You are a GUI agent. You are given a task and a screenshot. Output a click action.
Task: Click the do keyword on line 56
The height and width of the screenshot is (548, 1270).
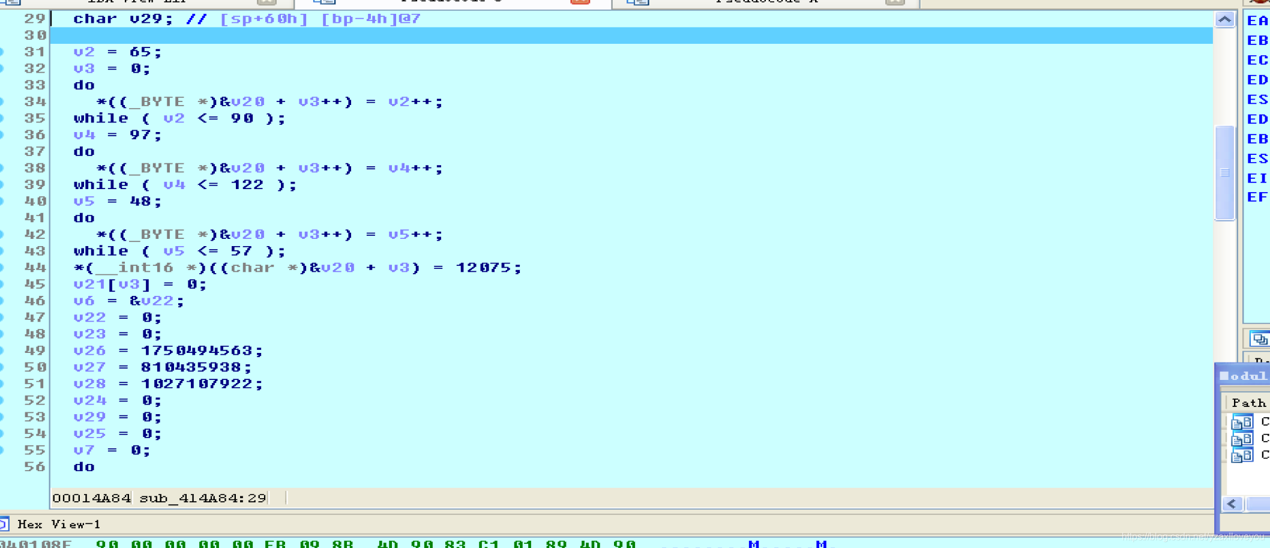[x=84, y=467]
